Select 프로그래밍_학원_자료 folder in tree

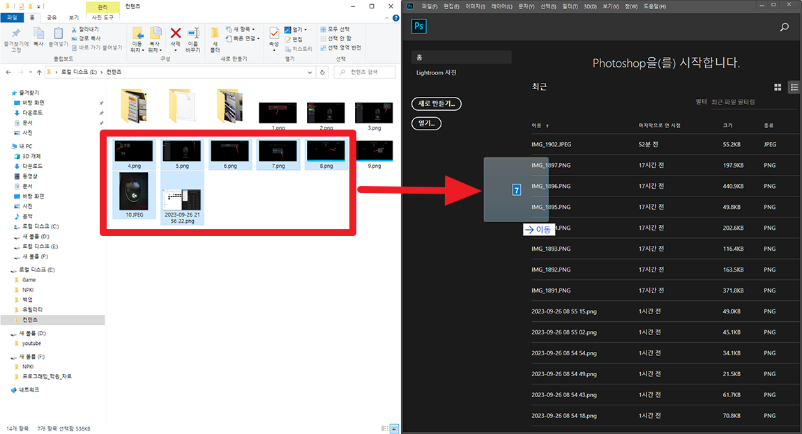point(47,376)
